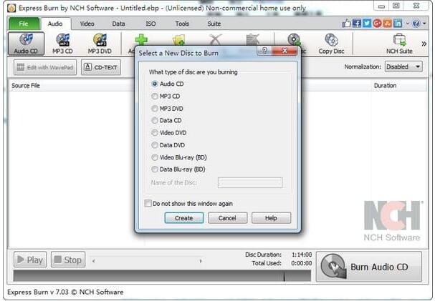
Task: Switch to the Video tab
Action: coord(87,24)
